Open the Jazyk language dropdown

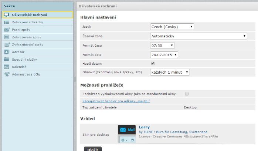click(x=172, y=27)
